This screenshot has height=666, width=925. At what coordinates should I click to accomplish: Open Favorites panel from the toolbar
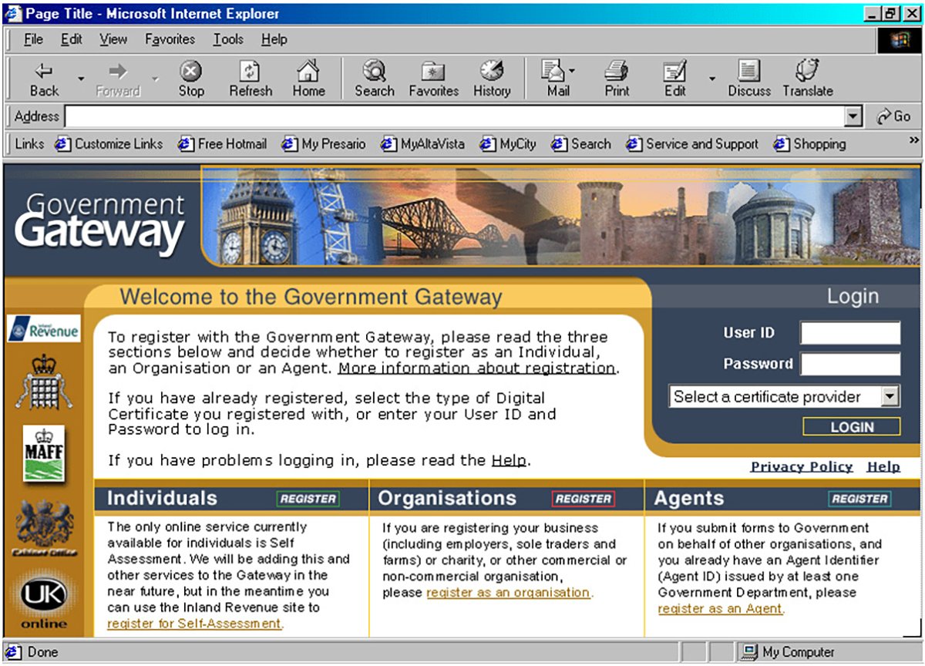(434, 77)
